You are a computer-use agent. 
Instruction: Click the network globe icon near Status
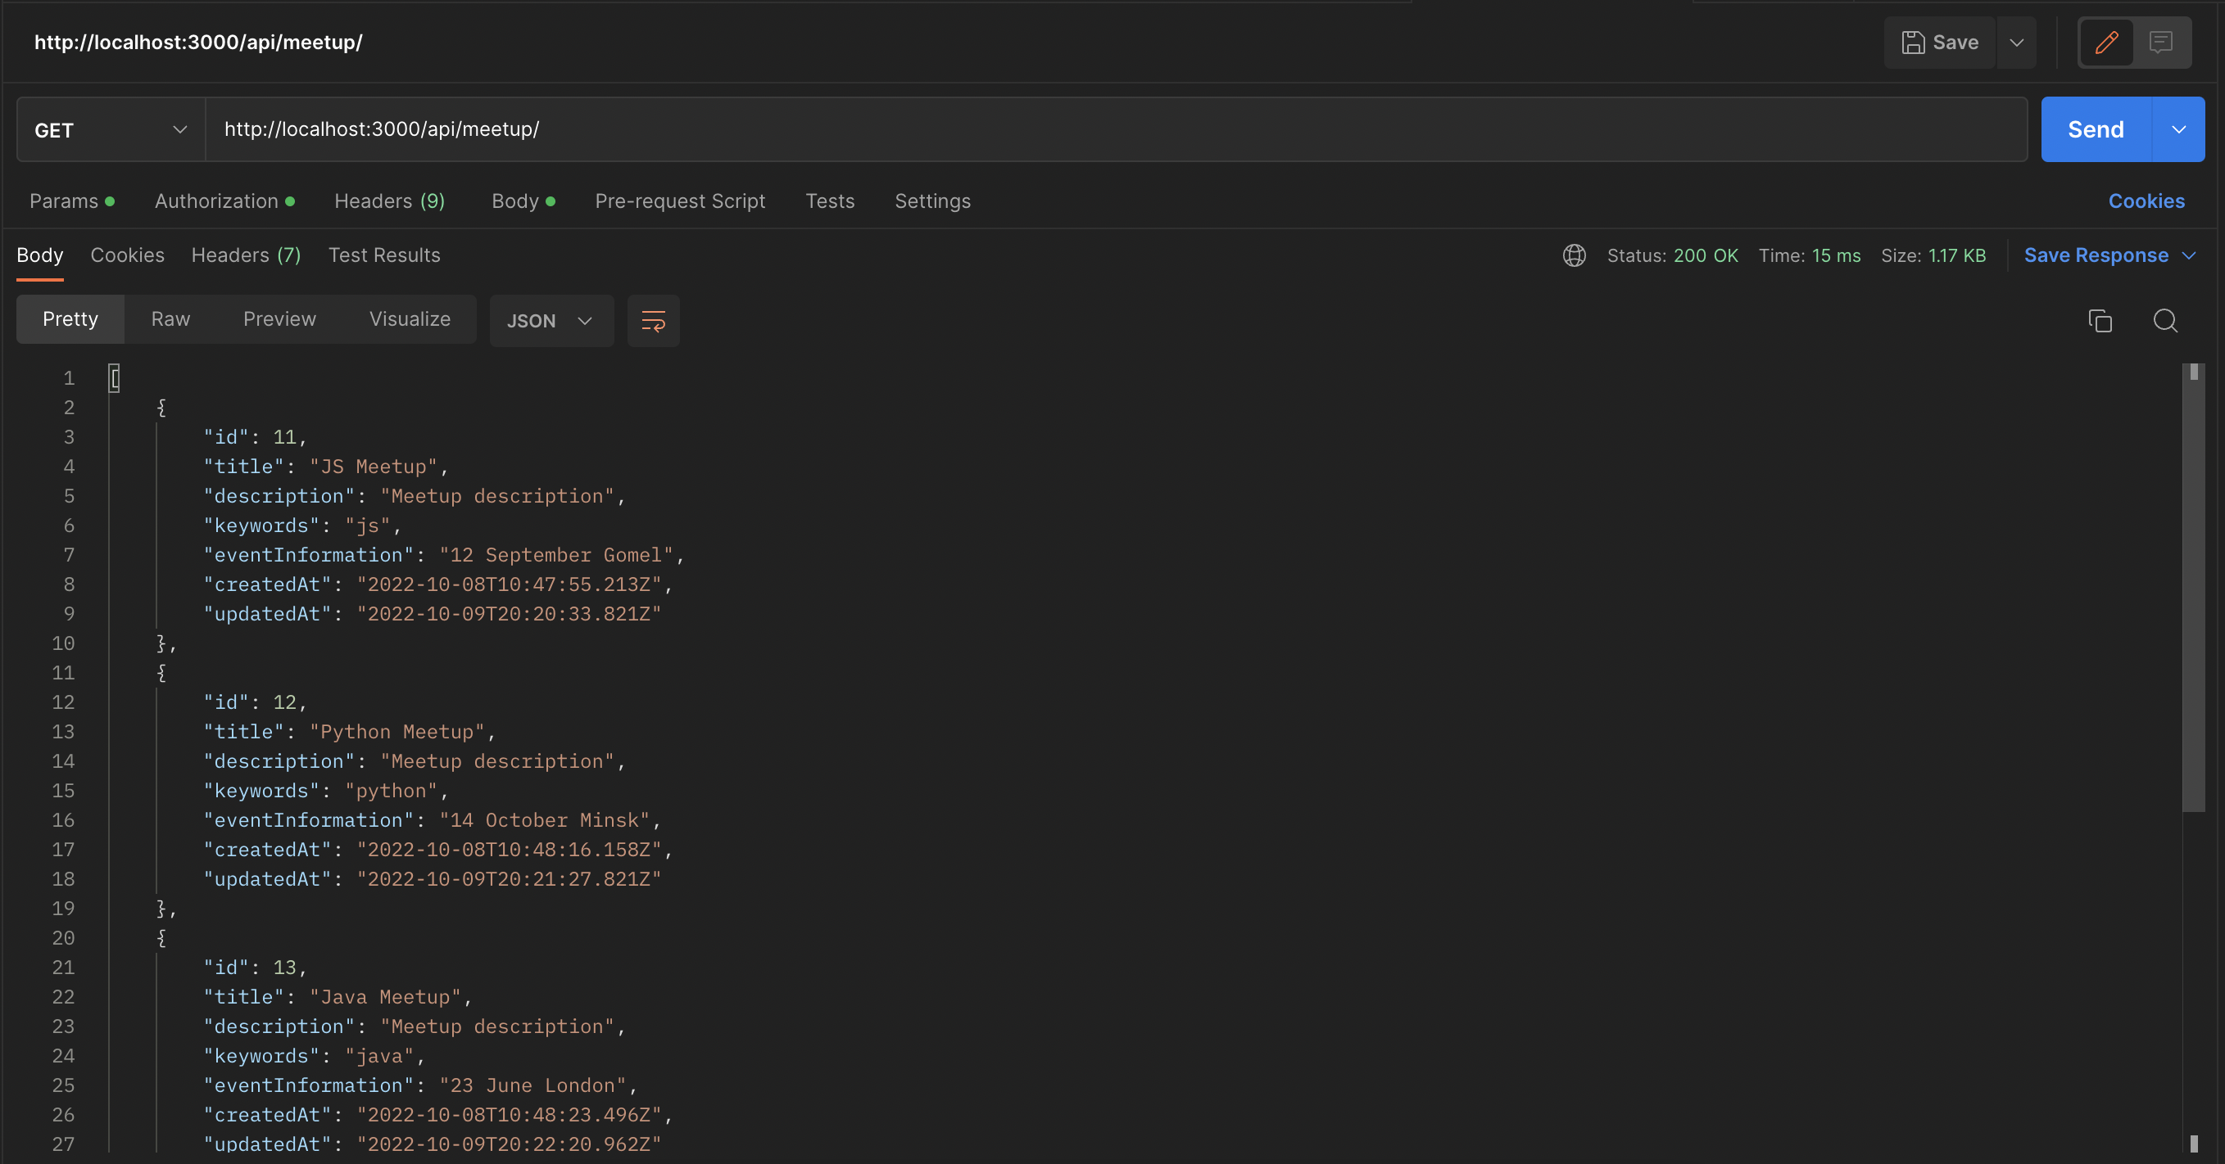(x=1573, y=255)
